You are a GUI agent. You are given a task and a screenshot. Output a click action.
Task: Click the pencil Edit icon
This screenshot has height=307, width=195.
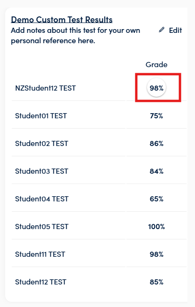click(x=162, y=30)
